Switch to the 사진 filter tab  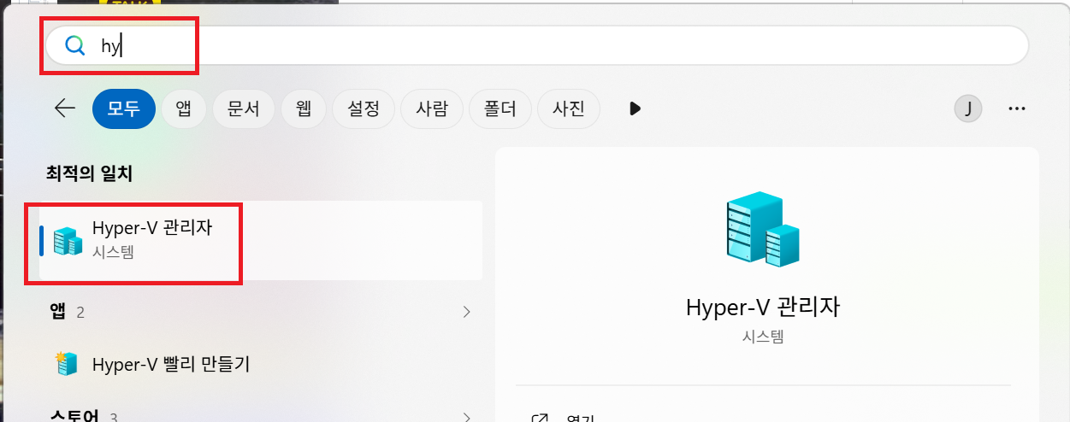tap(569, 108)
